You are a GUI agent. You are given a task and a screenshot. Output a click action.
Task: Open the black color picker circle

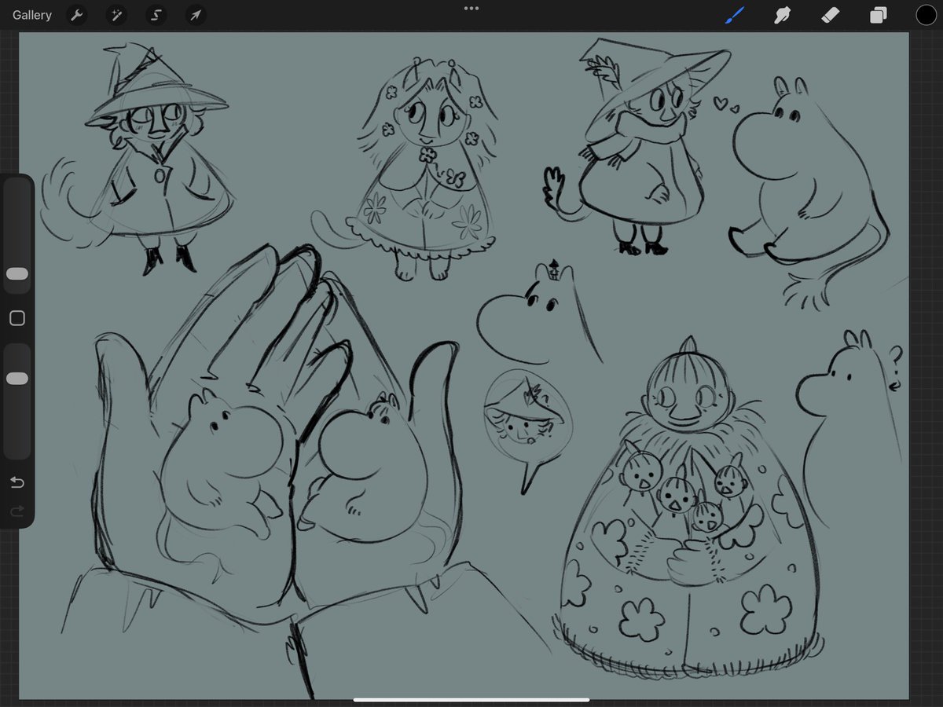point(926,15)
